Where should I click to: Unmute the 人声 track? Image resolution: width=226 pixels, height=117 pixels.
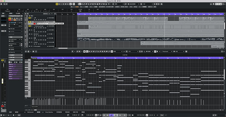[x=30, y=18]
